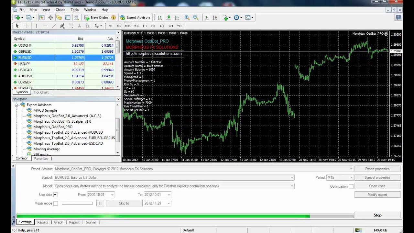Switch to the Tick Chart tab
Viewport: 414px width, 233px height.
[x=41, y=92]
